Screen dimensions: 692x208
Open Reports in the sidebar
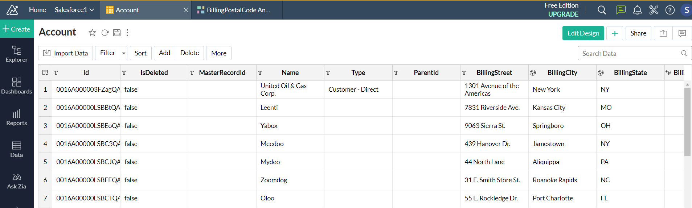tap(17, 117)
